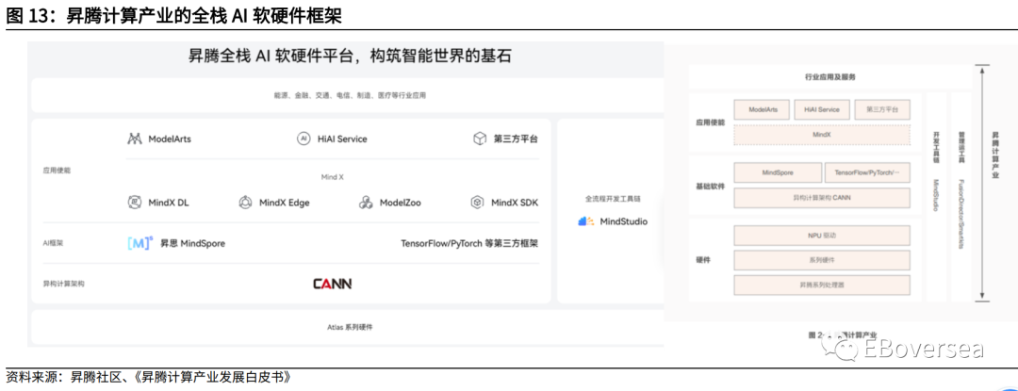1018x391 pixels.
Task: Click the HiAI Service circular AI icon
Action: point(303,138)
